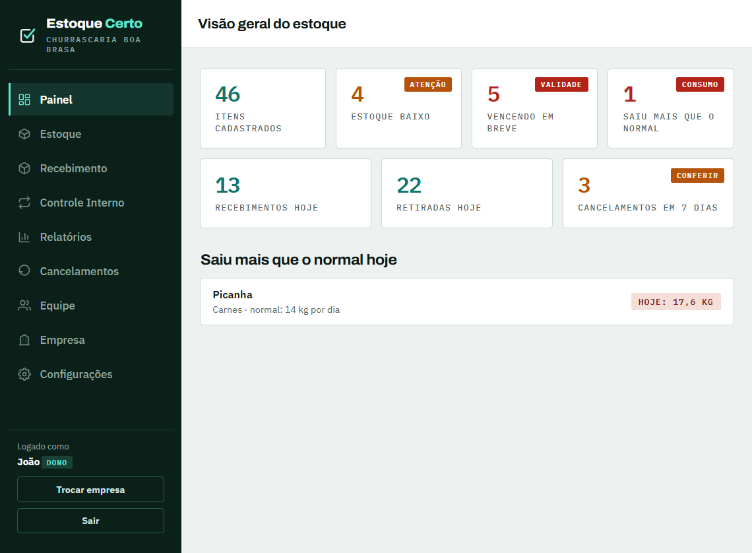The image size is (752, 553).
Task: Navigate to Controle Interno
Action: tap(91, 203)
